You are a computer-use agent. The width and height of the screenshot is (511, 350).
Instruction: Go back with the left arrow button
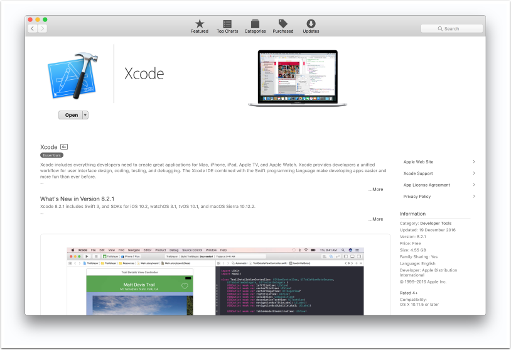pos(33,28)
